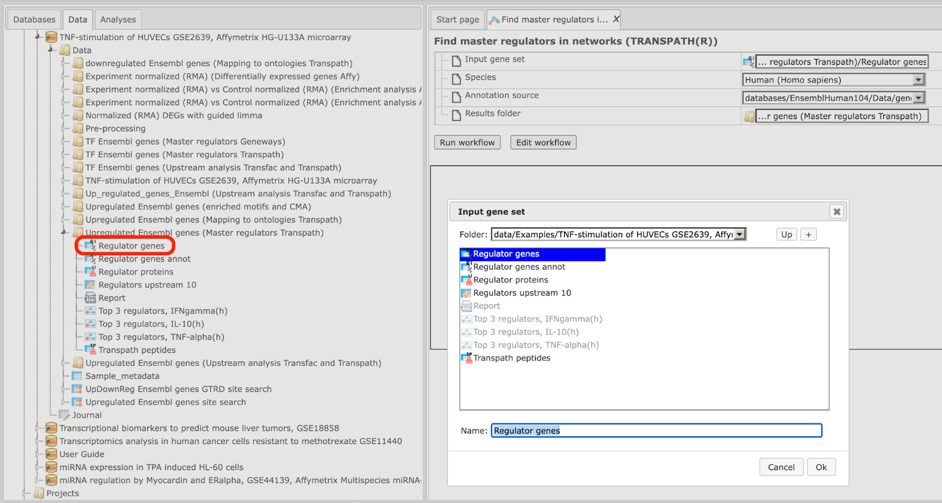Go Up one folder in dialog
The width and height of the screenshot is (942, 503).
pos(787,234)
